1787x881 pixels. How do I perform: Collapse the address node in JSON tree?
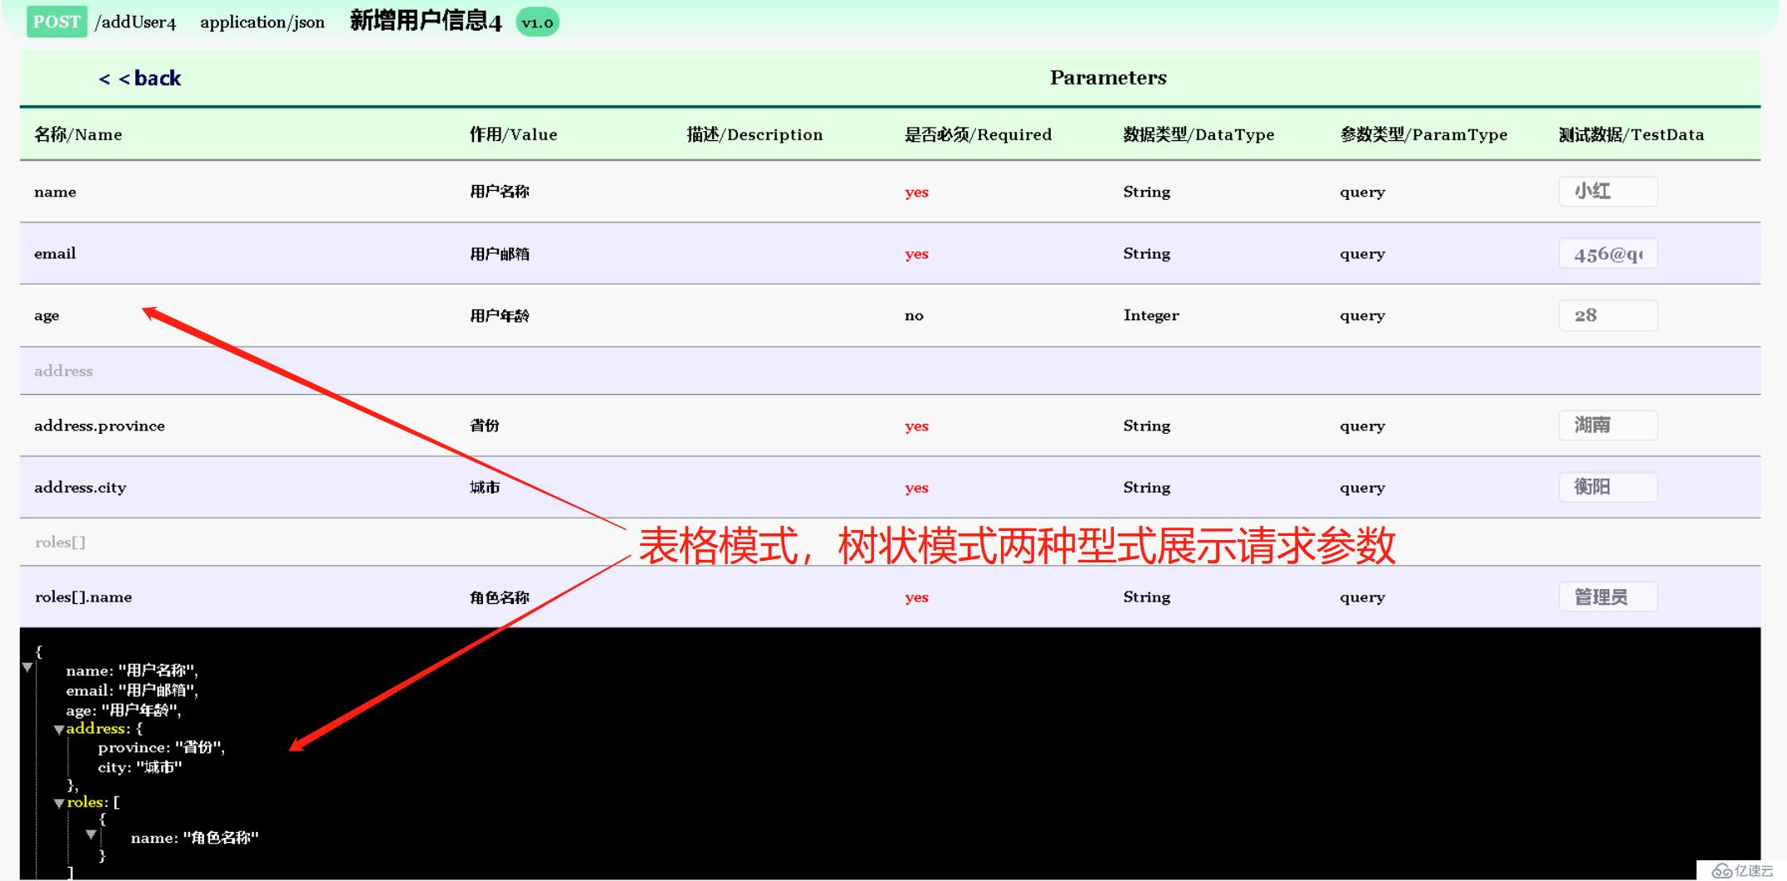[59, 730]
